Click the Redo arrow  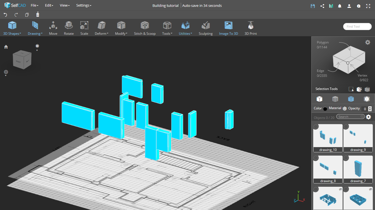[x=16, y=15]
